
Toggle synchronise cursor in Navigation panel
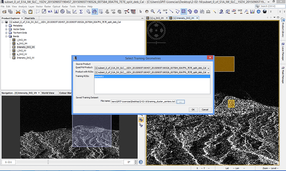pyautogui.click(x=141, y=125)
